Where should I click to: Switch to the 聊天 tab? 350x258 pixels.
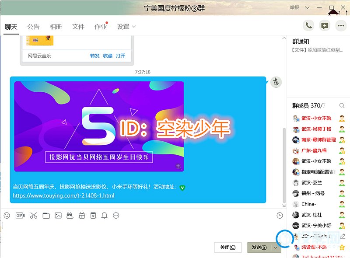(x=11, y=27)
